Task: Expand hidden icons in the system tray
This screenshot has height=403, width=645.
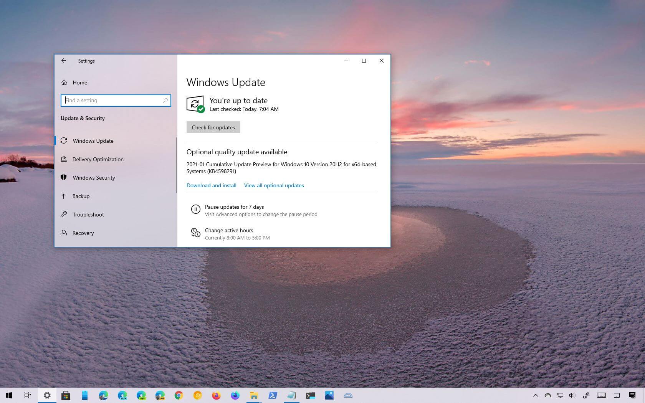Action: 536,395
